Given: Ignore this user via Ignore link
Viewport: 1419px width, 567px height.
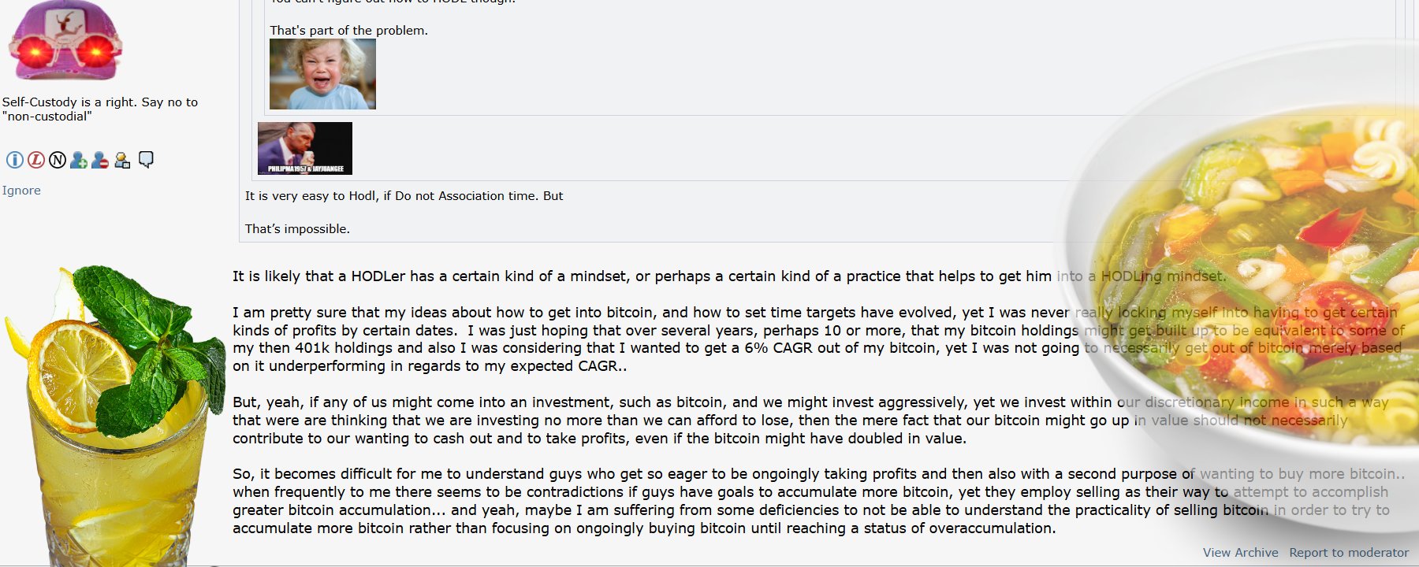Looking at the screenshot, I should click(x=21, y=191).
